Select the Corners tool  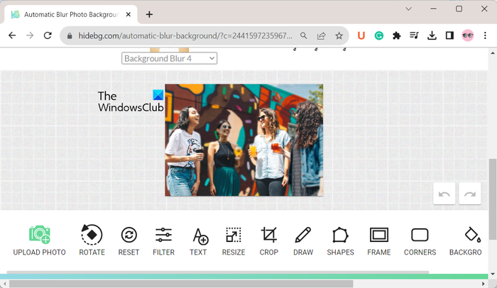[x=420, y=235]
